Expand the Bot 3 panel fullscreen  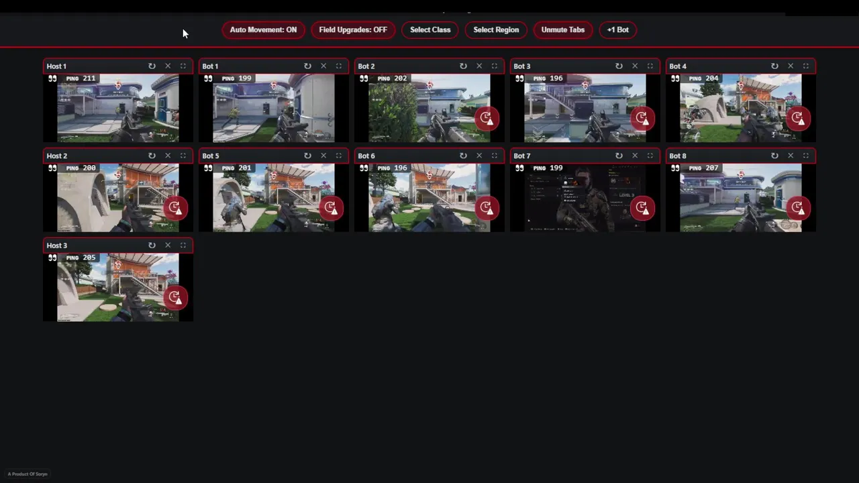click(650, 66)
